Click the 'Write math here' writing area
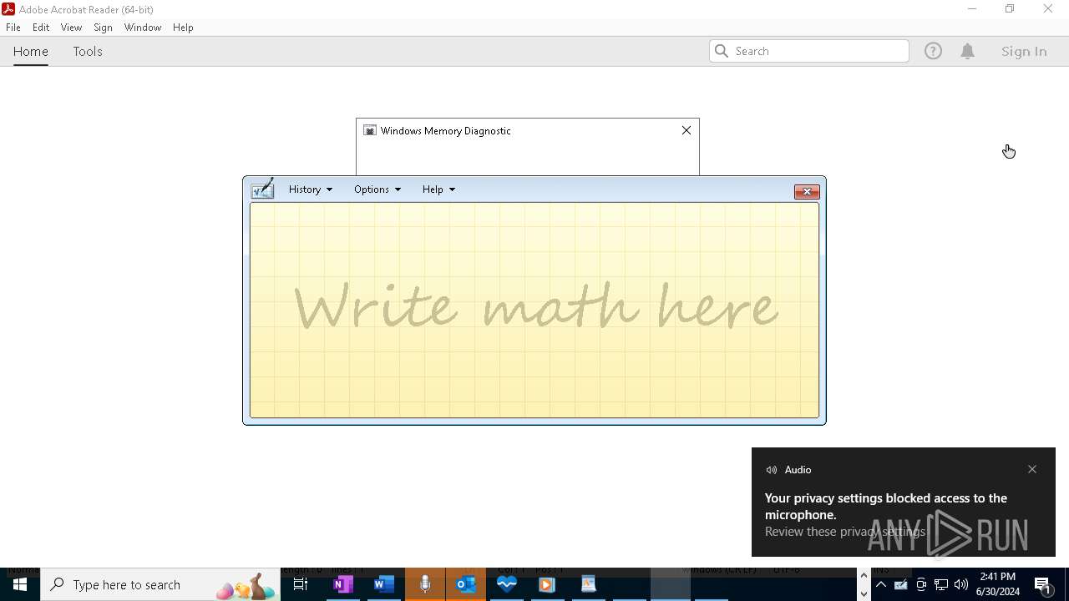Screen dimensions: 1069x601 click(x=534, y=310)
